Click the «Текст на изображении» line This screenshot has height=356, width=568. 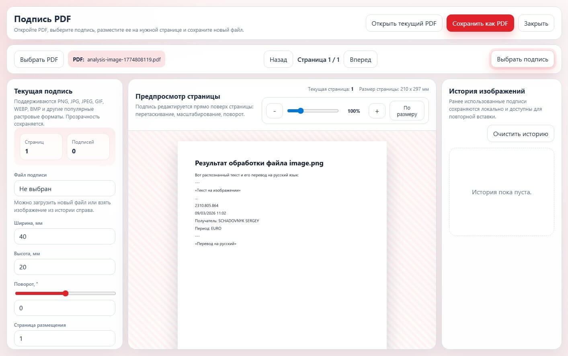pos(218,190)
